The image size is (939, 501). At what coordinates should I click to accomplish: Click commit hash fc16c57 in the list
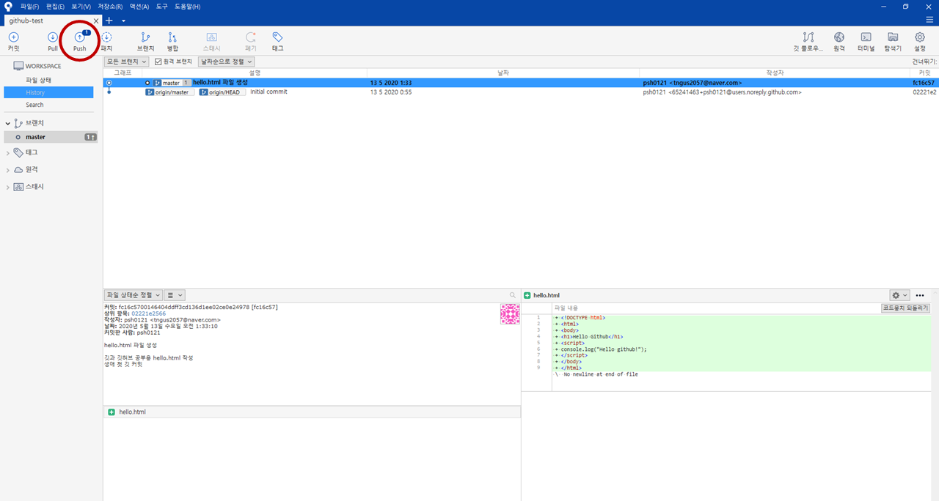click(924, 83)
